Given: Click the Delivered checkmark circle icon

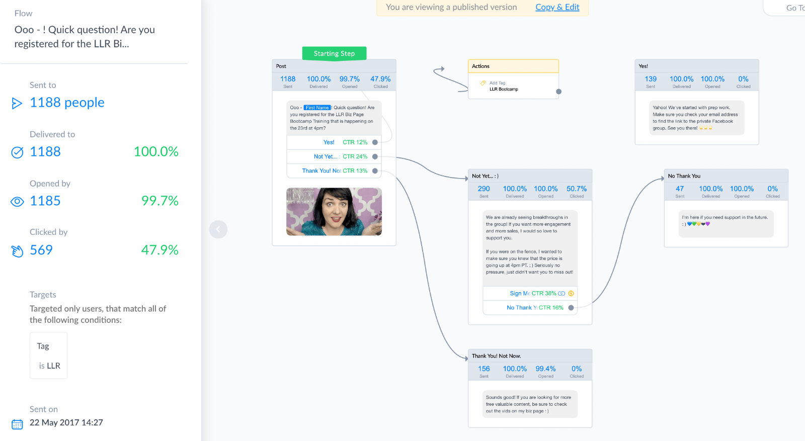Looking at the screenshot, I should point(17,152).
